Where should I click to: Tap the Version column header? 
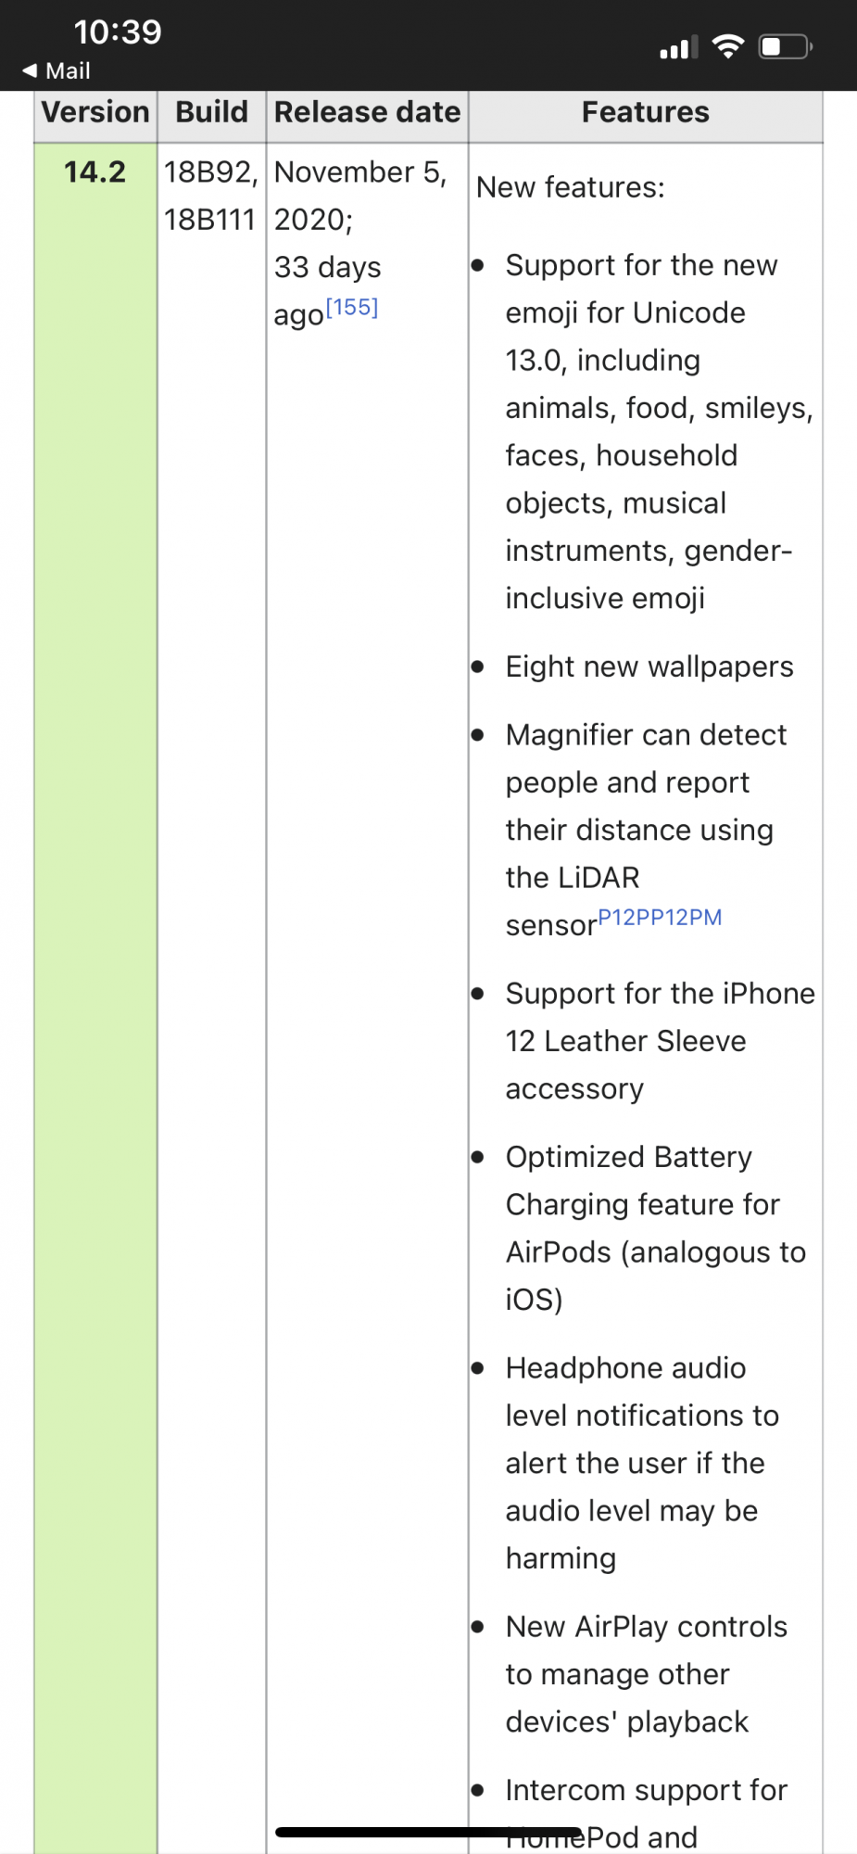(x=95, y=112)
